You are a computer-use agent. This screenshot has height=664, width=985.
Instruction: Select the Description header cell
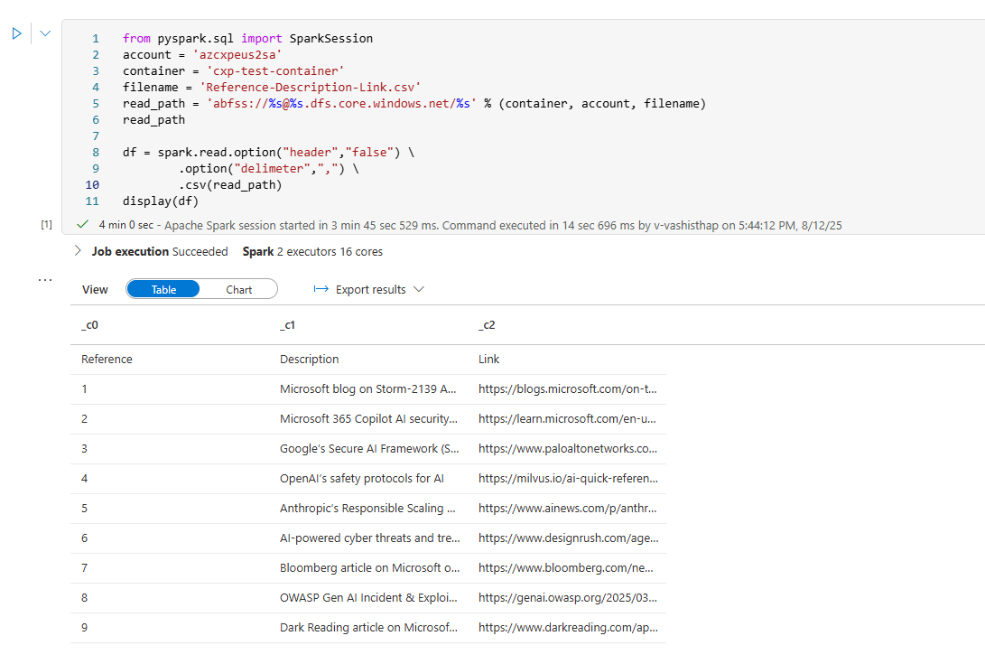point(309,359)
